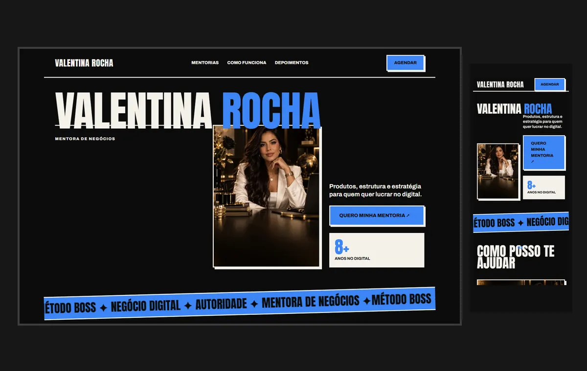Open the MENTORIAS nav link
Viewport: 587px width, 371px height.
click(x=205, y=62)
